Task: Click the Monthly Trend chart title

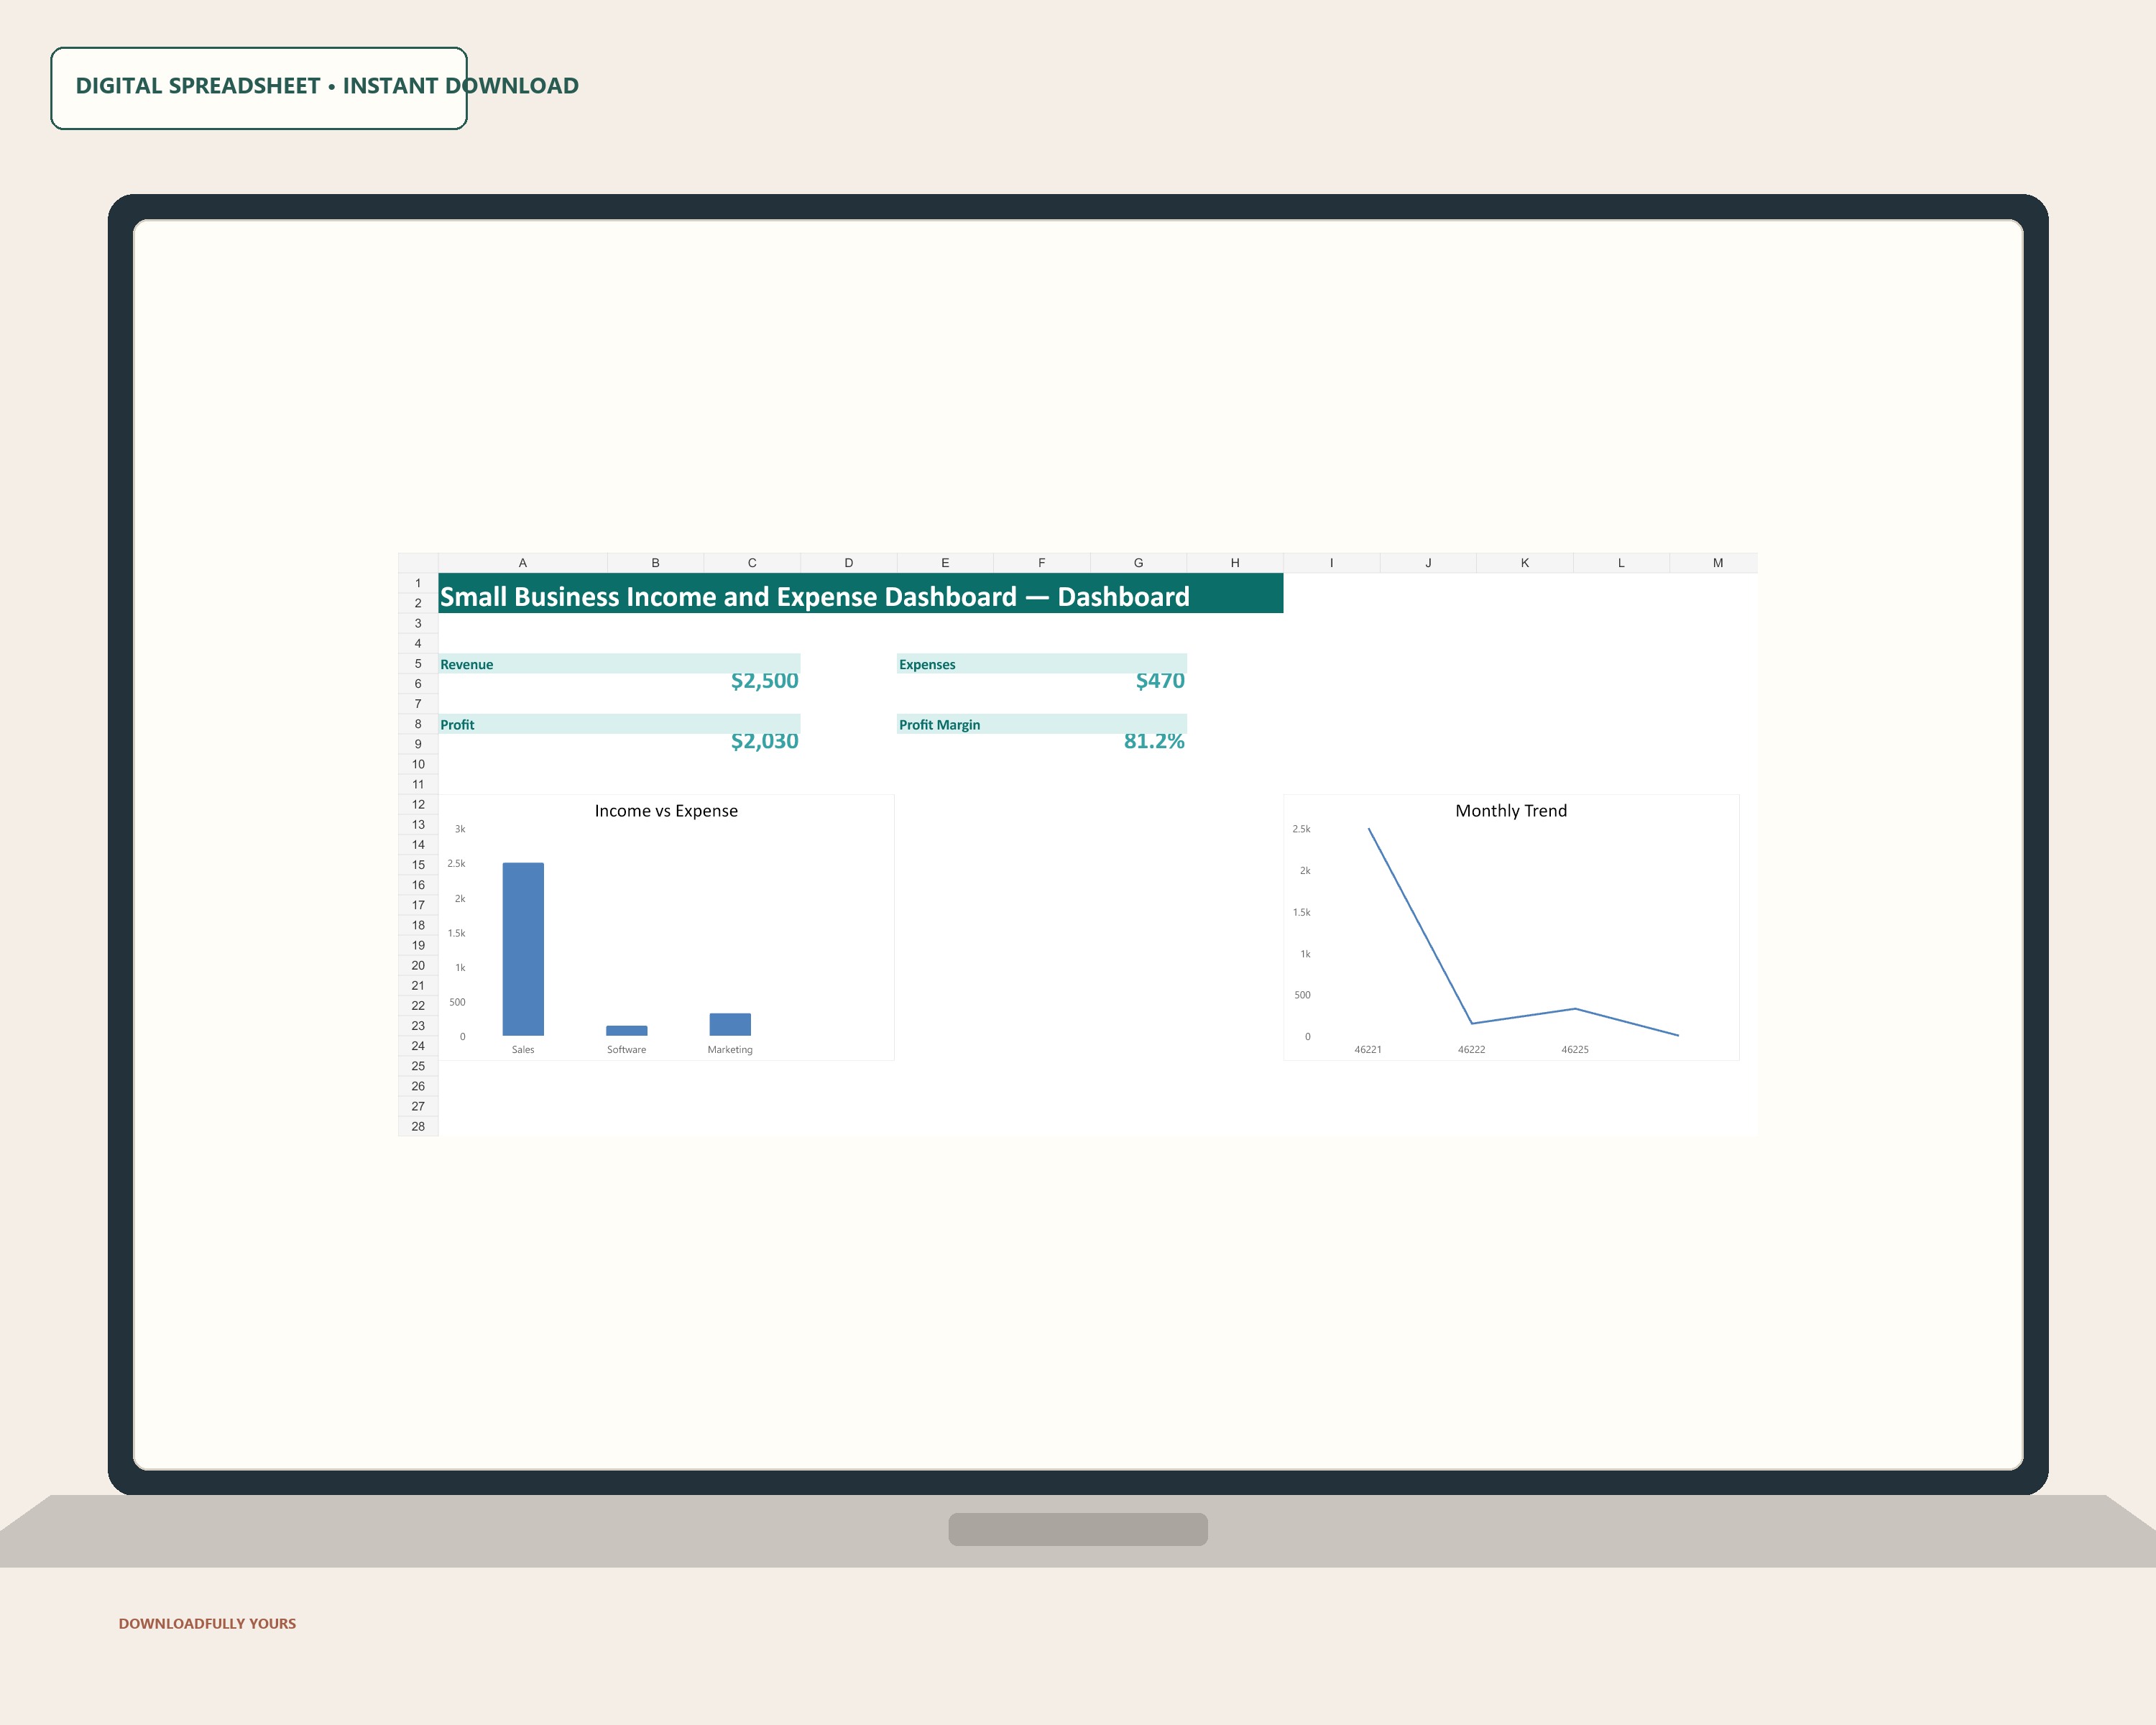Action: pos(1511,811)
